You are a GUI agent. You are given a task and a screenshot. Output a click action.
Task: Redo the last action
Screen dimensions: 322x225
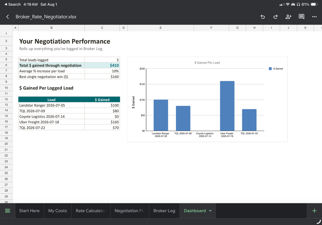(276, 17)
